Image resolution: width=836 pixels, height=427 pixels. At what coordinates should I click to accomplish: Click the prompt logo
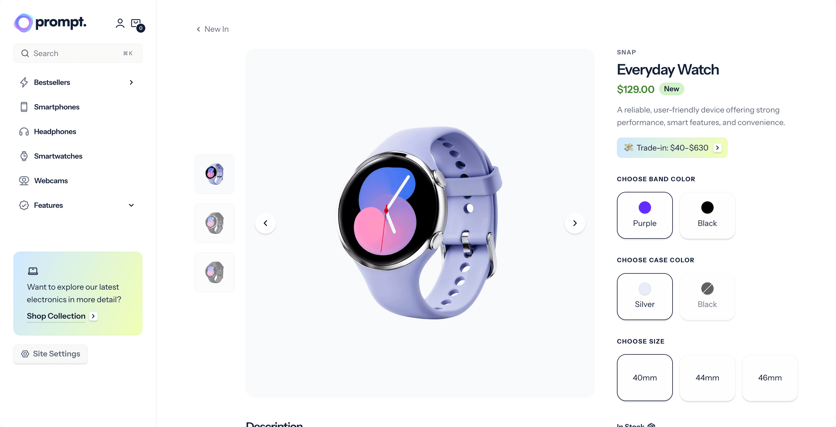pos(50,23)
